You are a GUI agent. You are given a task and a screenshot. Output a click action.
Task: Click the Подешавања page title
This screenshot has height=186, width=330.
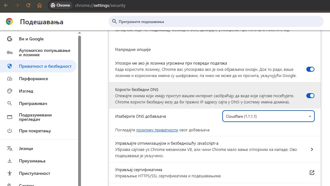pos(42,22)
